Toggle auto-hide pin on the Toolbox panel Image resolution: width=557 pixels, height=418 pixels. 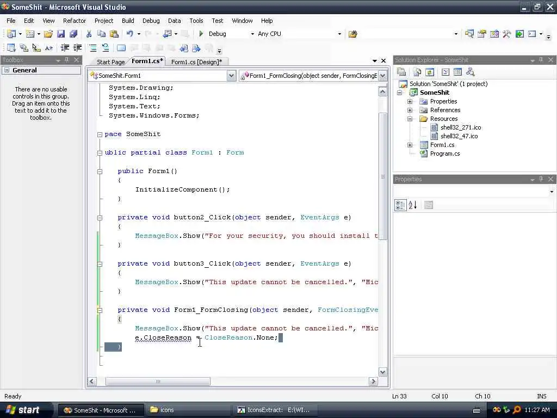coord(67,60)
